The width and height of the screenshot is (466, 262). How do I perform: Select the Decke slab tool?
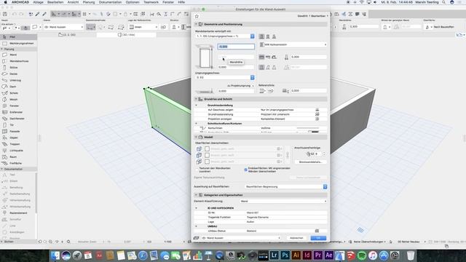point(18,74)
